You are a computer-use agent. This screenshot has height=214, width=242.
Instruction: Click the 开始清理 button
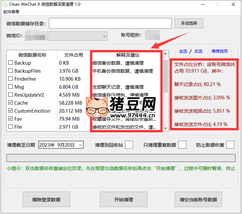[123, 199]
